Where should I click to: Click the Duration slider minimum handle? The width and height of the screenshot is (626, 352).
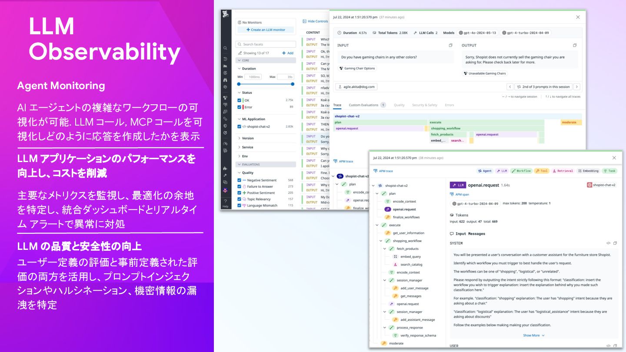239,84
